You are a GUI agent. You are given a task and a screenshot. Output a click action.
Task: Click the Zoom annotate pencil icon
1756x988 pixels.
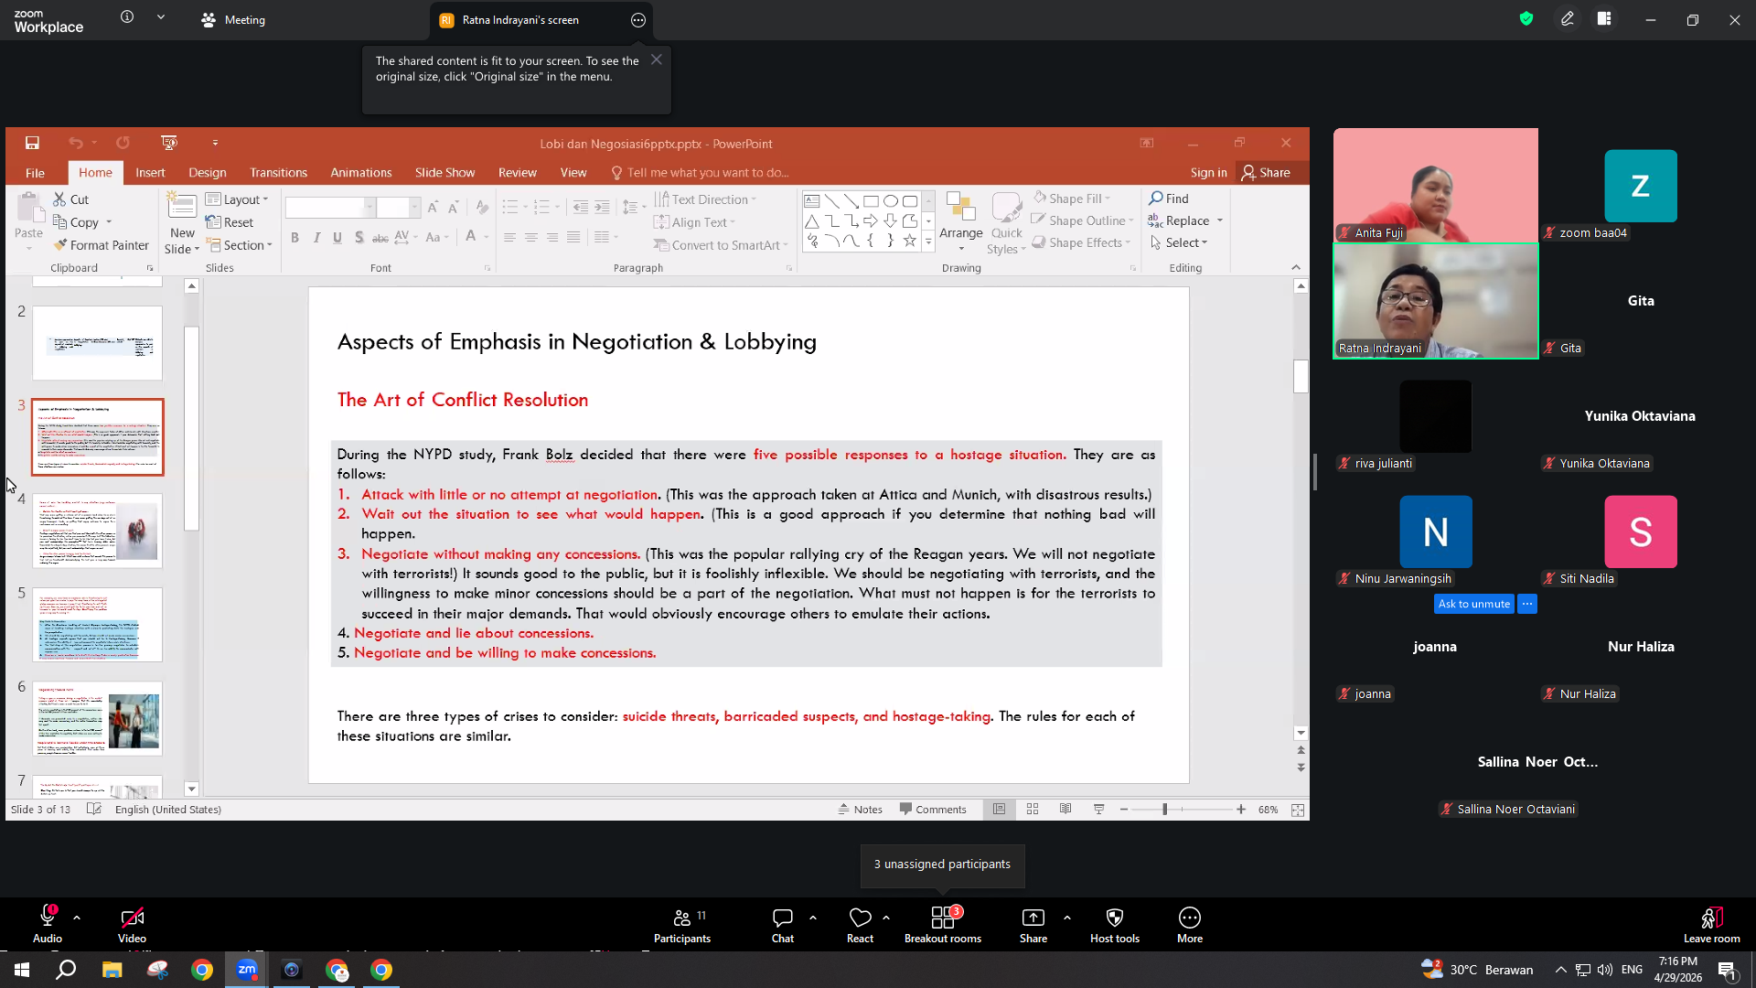pos(1568,18)
